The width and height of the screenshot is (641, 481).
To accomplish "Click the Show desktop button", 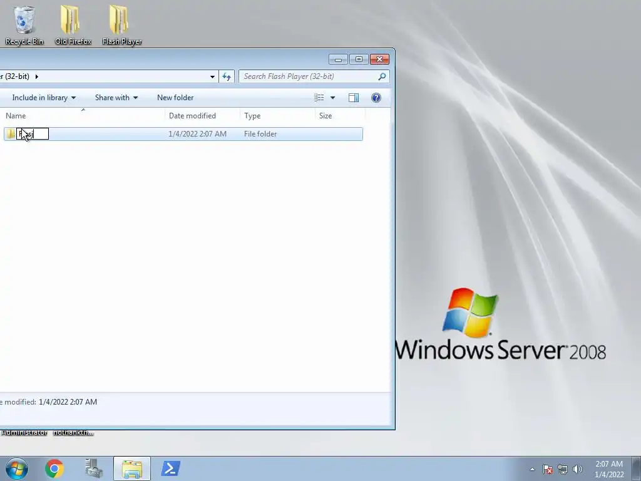I will pyautogui.click(x=637, y=468).
